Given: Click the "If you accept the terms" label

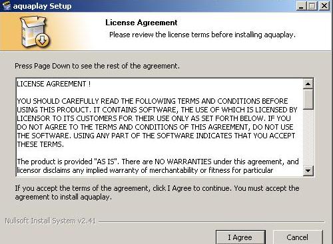Looking at the screenshot, I should pos(157,192).
